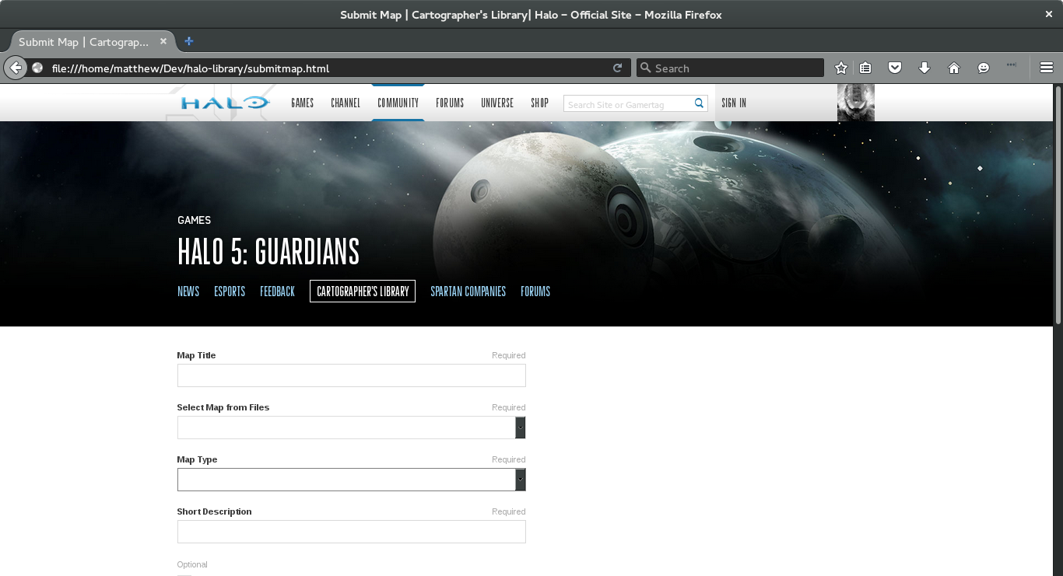Open the Forums top nav menu
Screen dimensions: 1063x576
click(450, 103)
